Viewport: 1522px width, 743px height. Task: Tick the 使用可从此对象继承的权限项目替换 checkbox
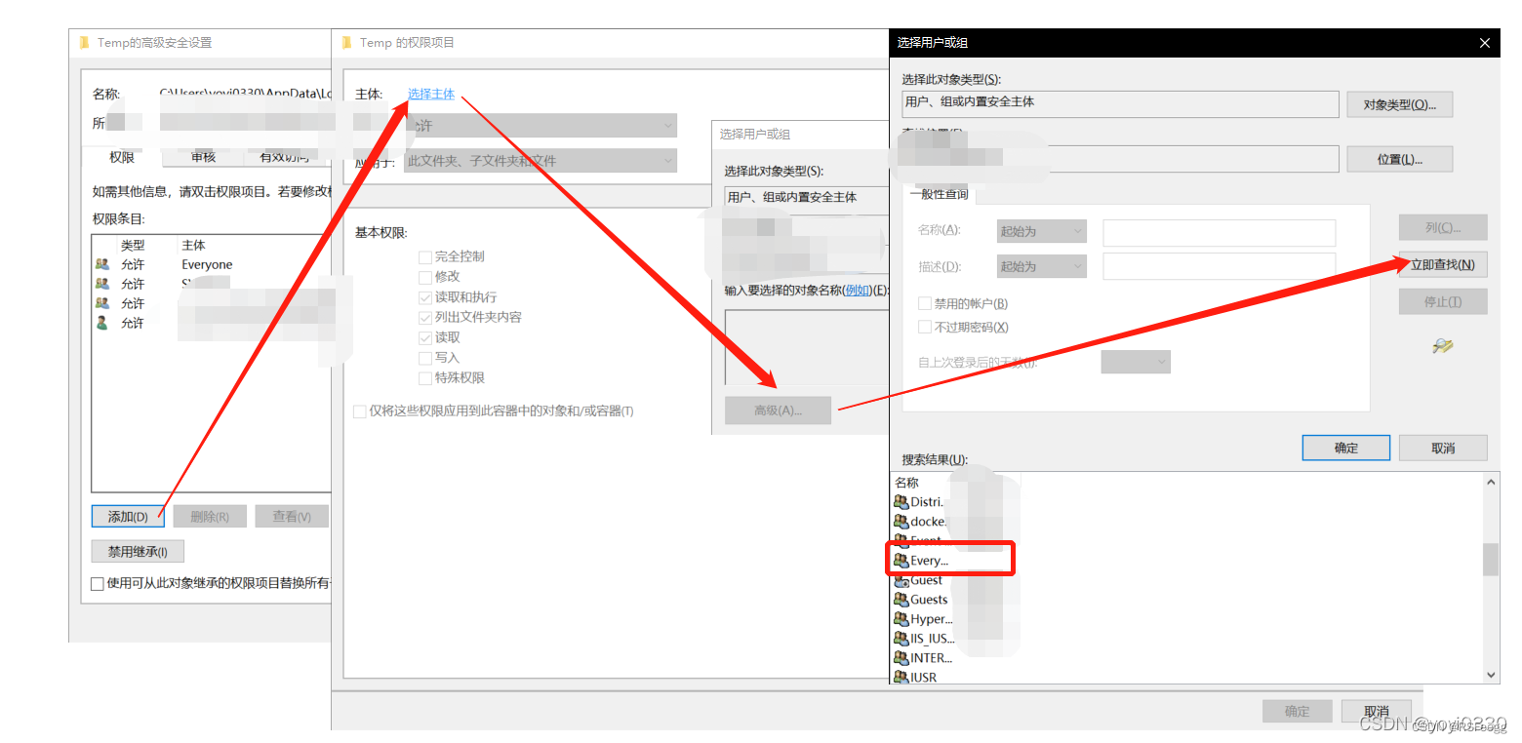pos(97,583)
